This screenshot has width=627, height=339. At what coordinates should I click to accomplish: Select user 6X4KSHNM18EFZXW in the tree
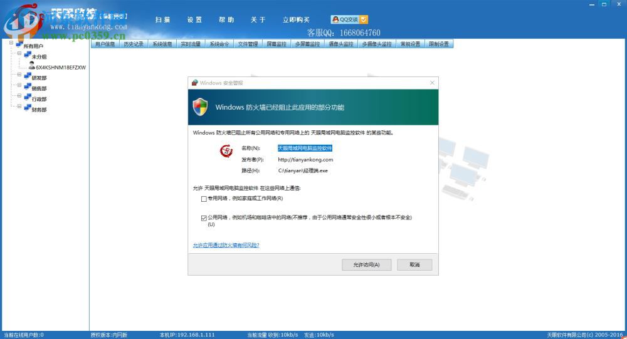[x=61, y=68]
